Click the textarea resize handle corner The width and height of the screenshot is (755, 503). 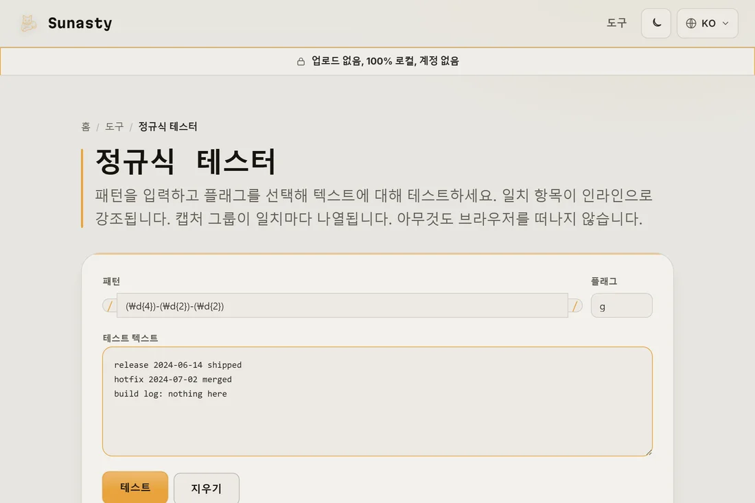[649, 452]
